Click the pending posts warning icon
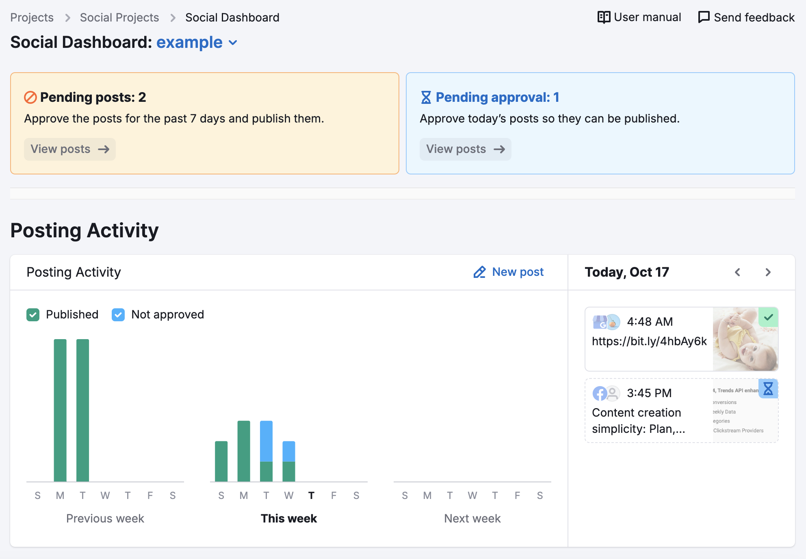This screenshot has width=806, height=559. tap(30, 96)
